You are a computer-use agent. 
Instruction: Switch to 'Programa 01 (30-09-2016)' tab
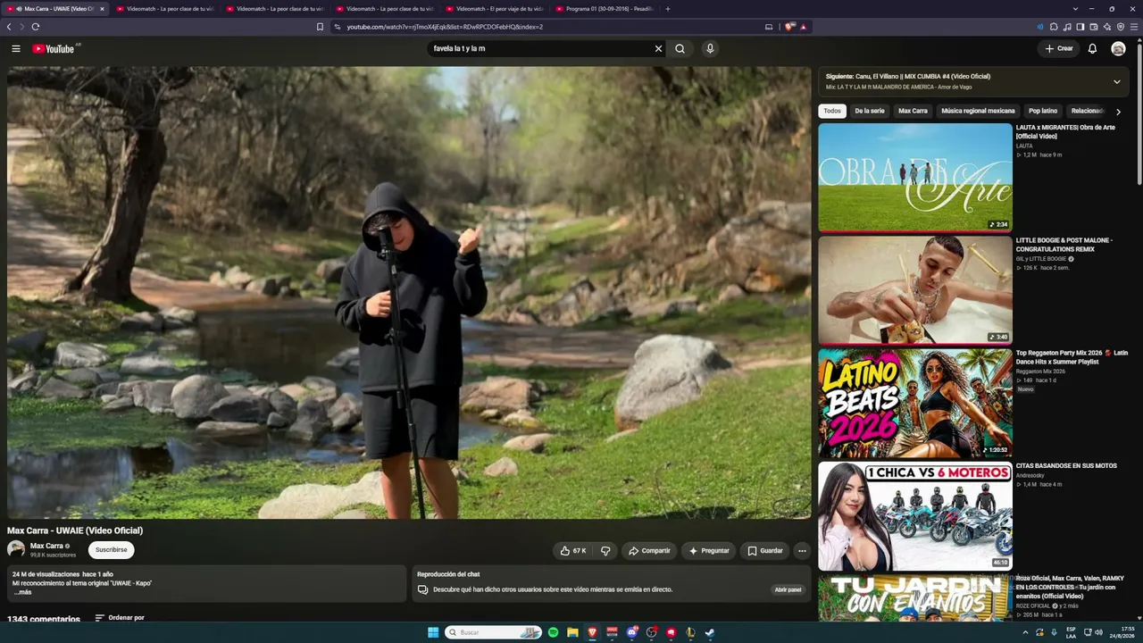pyautogui.click(x=604, y=9)
